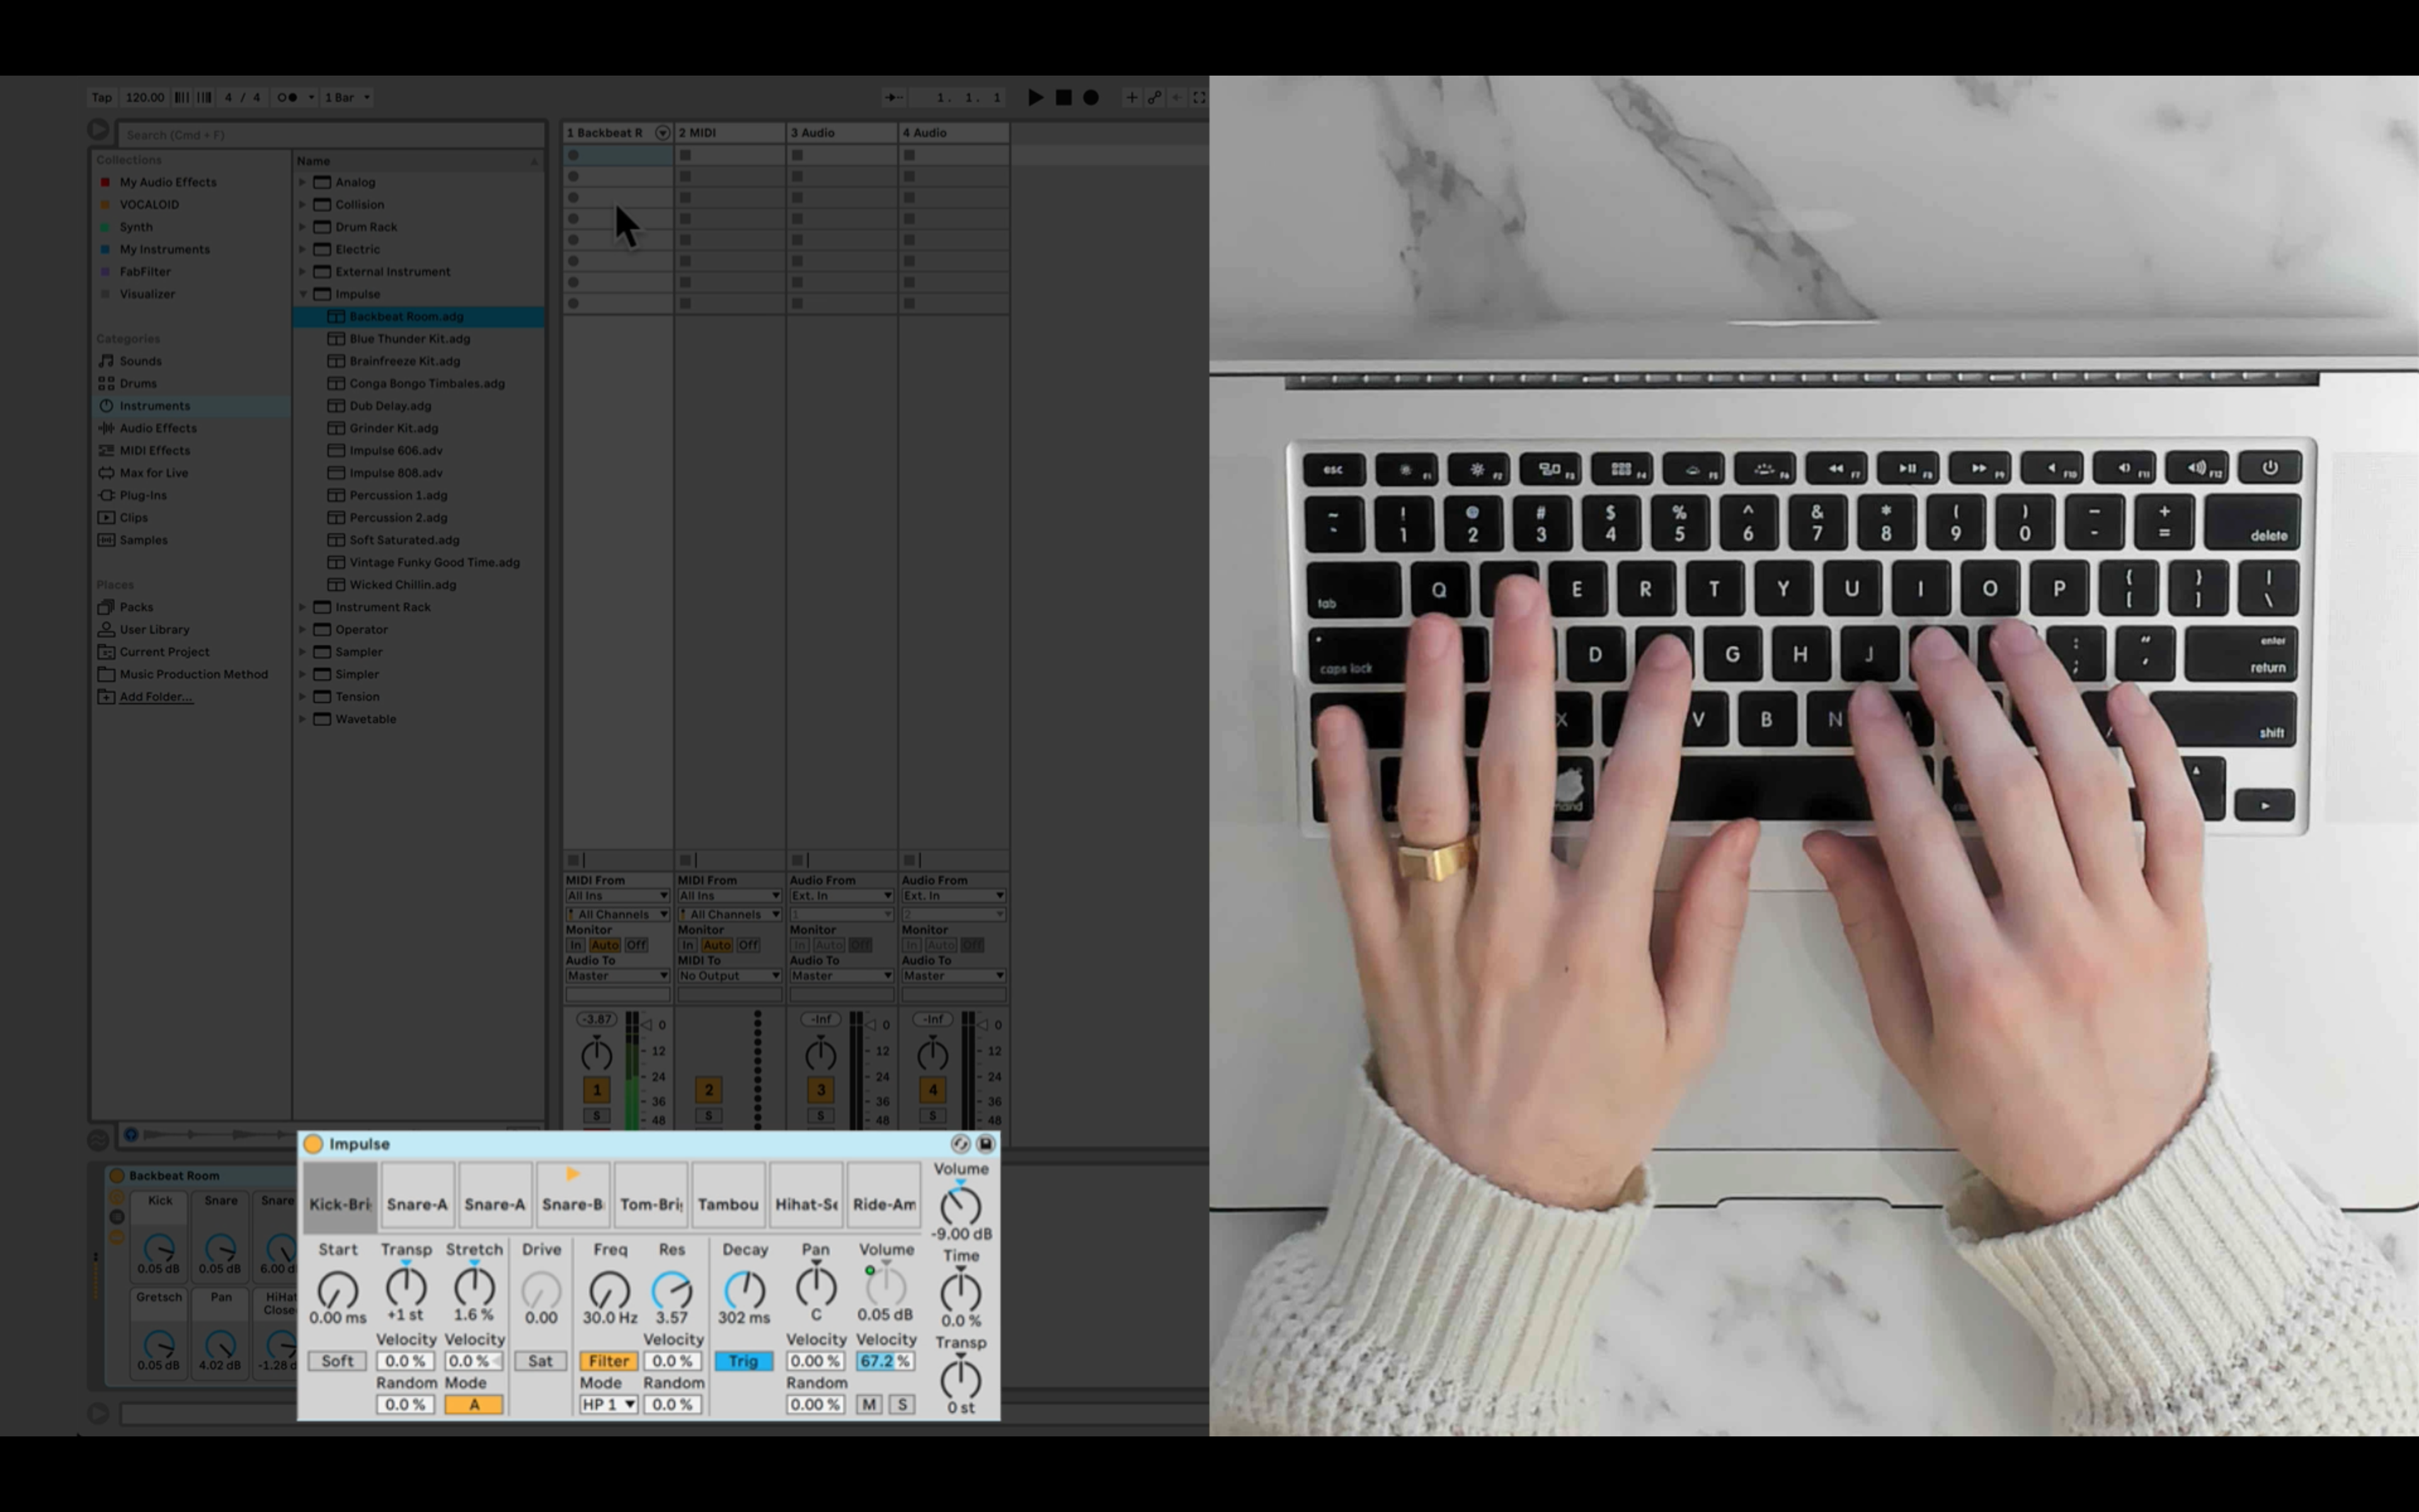This screenshot has height=1512, width=2419.
Task: Toggle the Sat saturation button
Action: click(x=540, y=1361)
